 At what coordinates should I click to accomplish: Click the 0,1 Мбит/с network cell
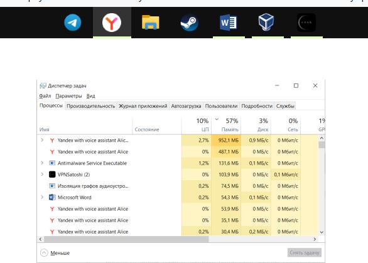click(286, 174)
